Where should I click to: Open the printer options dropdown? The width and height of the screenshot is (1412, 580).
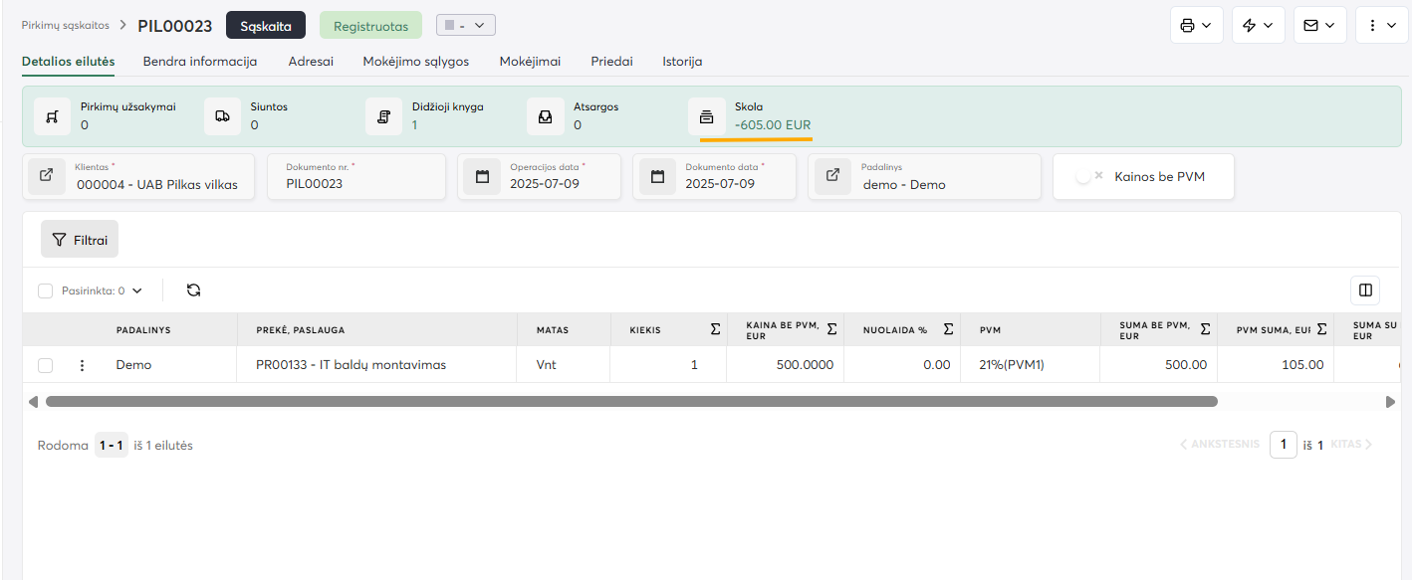tap(1196, 26)
